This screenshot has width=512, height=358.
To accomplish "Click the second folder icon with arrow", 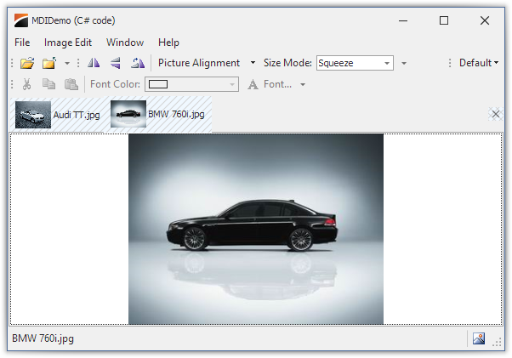I will pos(49,63).
